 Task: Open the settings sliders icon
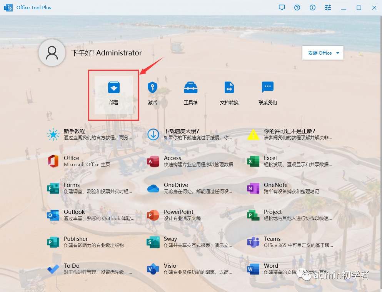click(328, 8)
